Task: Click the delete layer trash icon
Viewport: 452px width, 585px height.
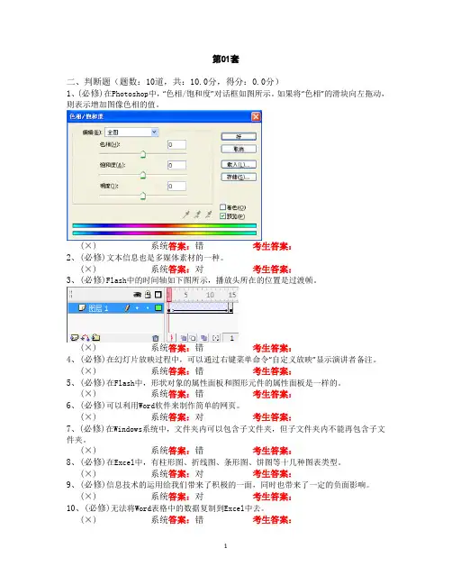Action: point(156,338)
